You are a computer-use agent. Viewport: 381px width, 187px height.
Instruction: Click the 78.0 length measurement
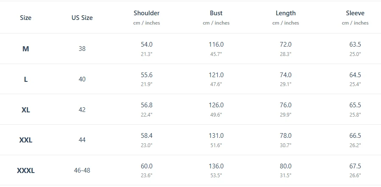pyautogui.click(x=286, y=136)
